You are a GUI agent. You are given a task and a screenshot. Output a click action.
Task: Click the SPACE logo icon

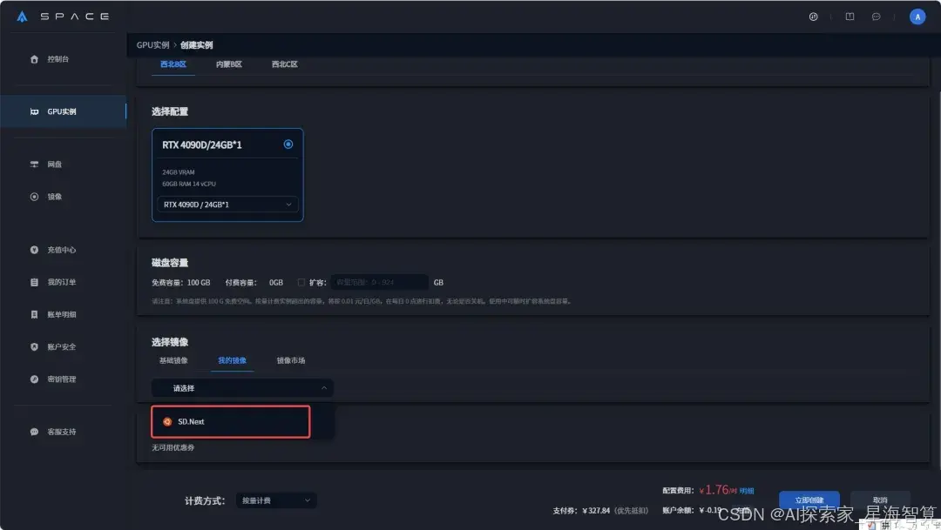(x=22, y=17)
